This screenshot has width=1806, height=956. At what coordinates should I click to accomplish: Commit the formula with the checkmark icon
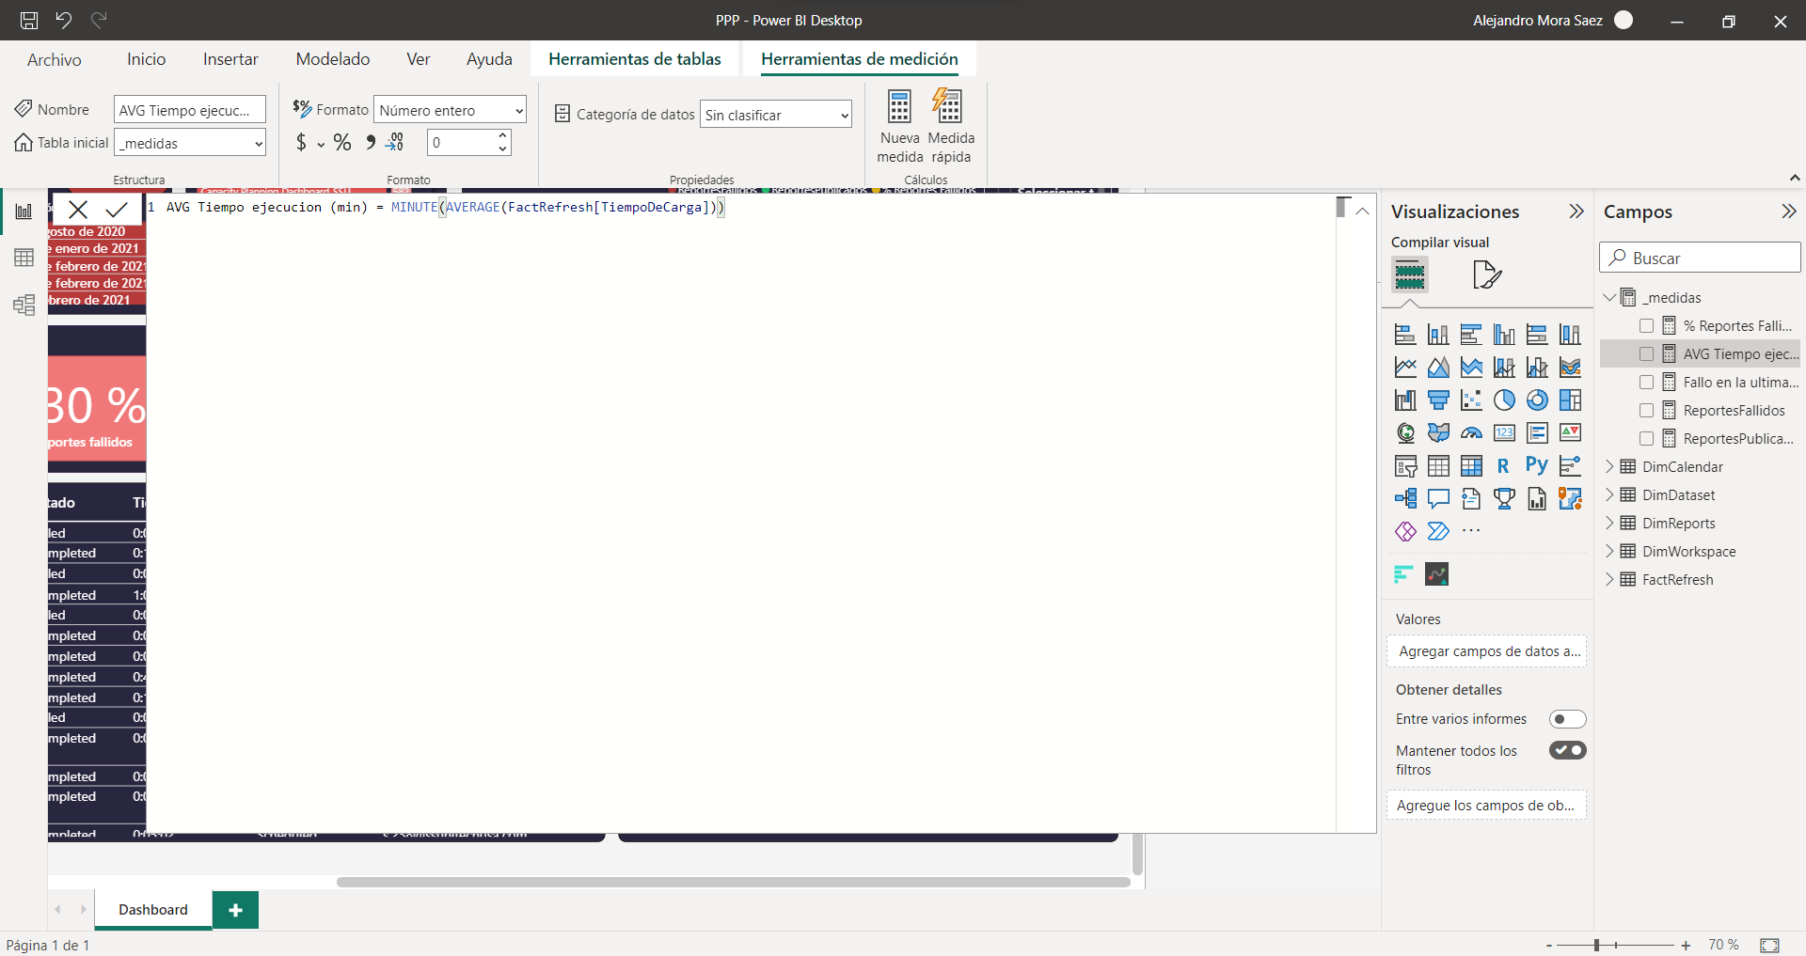pyautogui.click(x=117, y=209)
